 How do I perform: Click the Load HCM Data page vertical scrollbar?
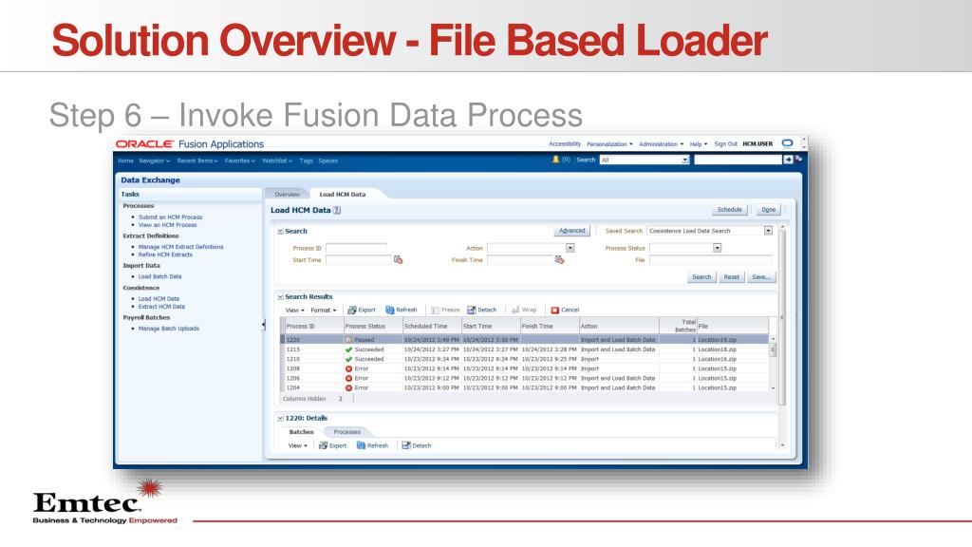[x=782, y=335]
